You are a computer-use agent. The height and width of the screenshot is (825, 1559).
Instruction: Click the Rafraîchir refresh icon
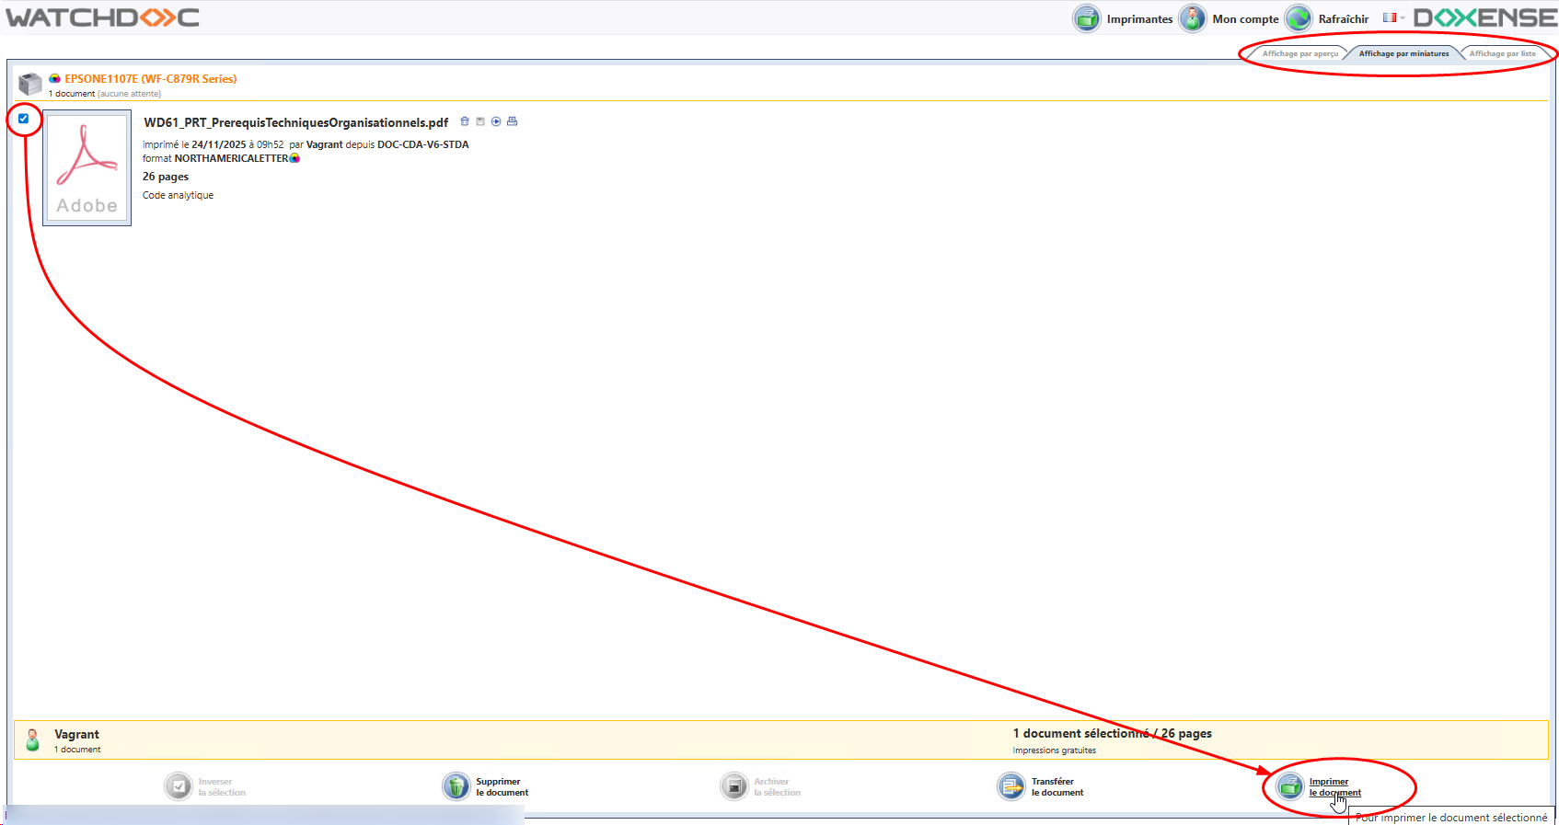point(1299,18)
